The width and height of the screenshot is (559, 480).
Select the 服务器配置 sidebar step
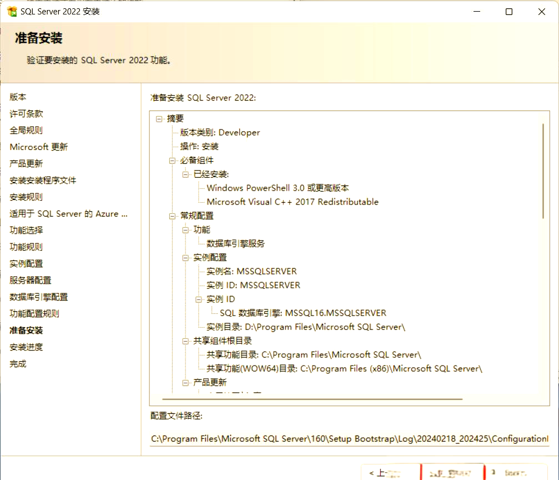click(31, 280)
